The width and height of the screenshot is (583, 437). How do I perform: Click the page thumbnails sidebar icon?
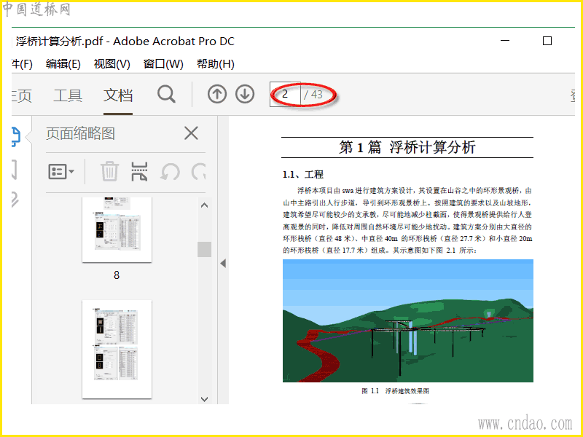[15, 137]
